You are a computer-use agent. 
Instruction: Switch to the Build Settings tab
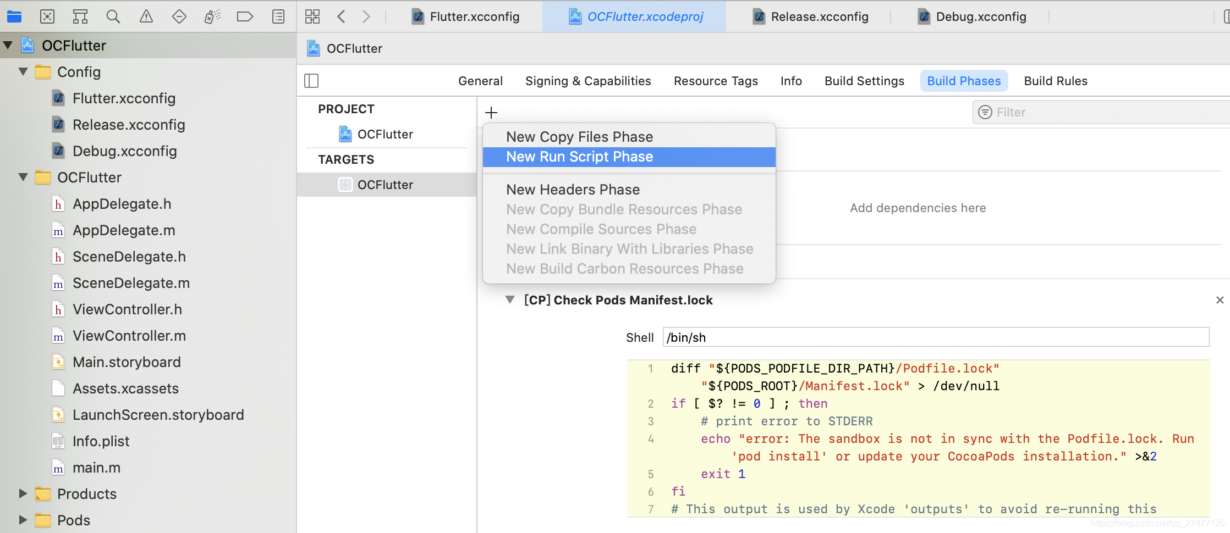click(x=864, y=81)
